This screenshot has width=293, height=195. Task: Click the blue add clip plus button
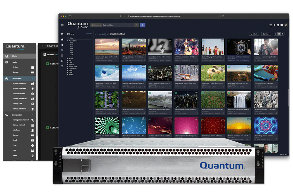143,25
